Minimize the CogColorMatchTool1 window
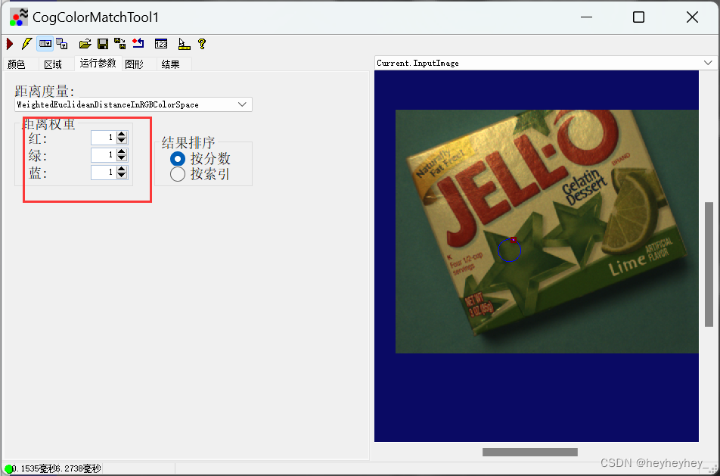The width and height of the screenshot is (720, 476). (x=586, y=17)
